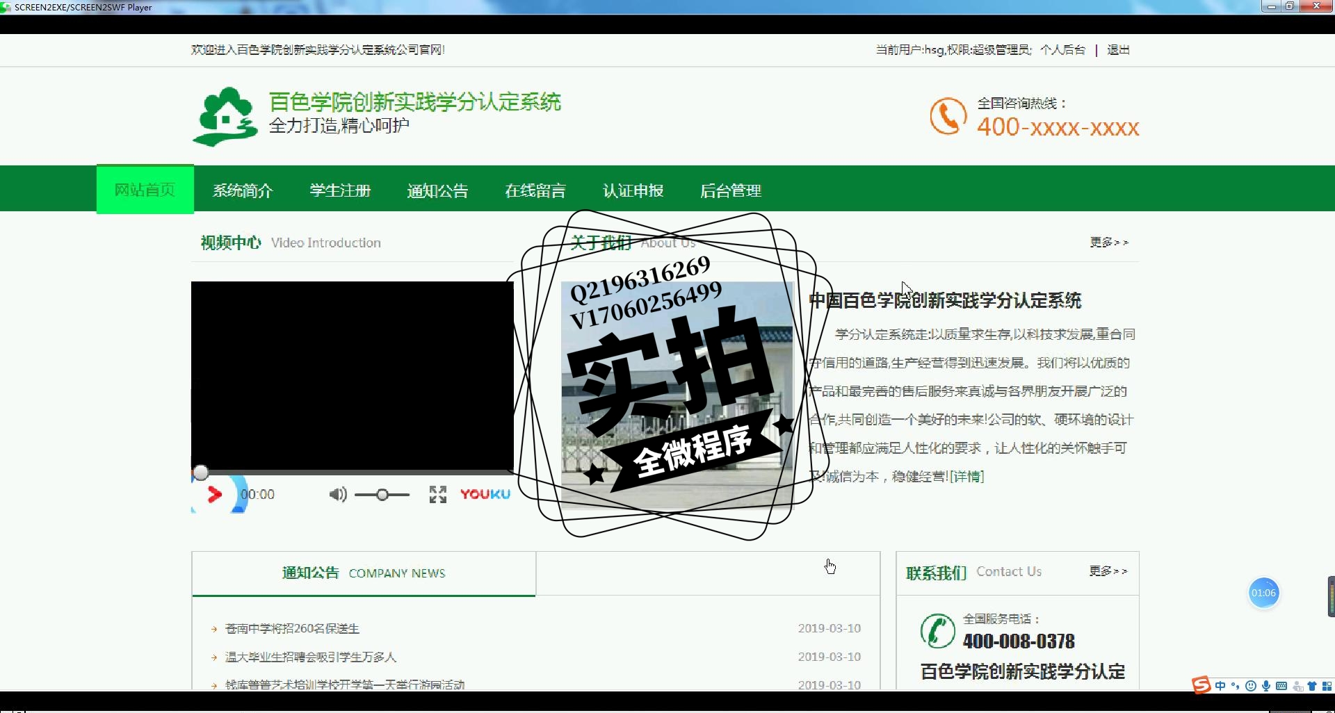Image resolution: width=1335 pixels, height=713 pixels.
Task: Click the green house site logo
Action: pyautogui.click(x=225, y=116)
